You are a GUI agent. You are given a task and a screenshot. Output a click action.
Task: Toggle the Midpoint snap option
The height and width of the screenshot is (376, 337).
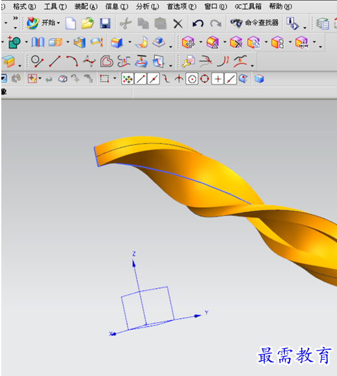154,79
